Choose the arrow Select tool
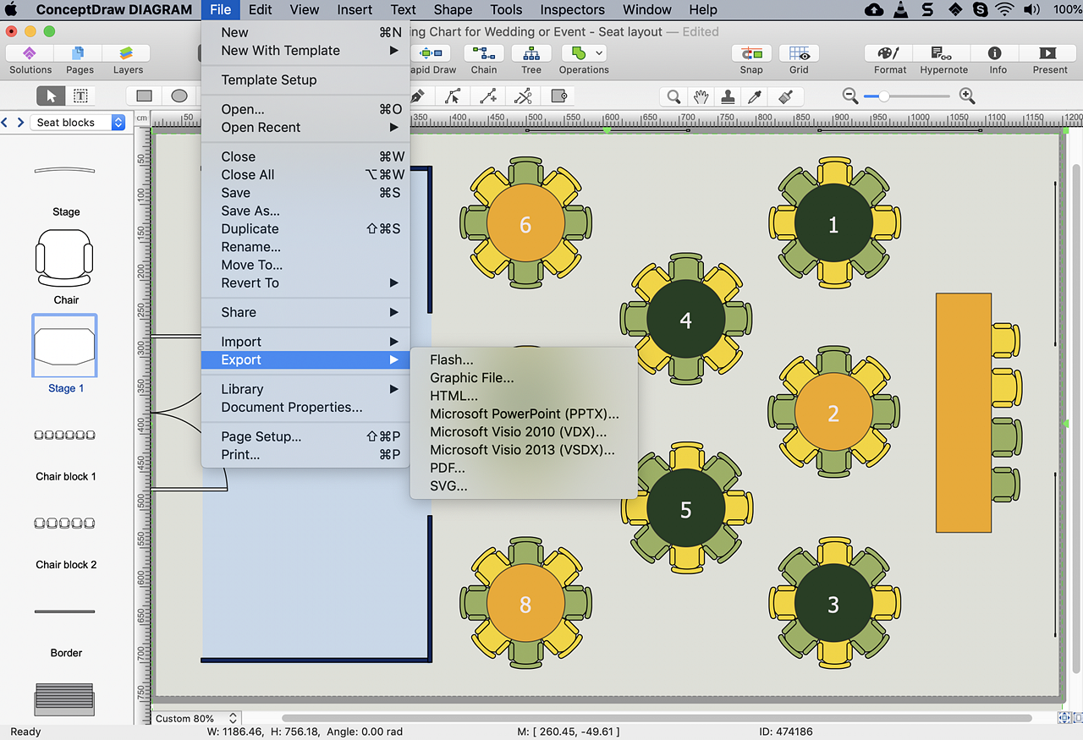Viewport: 1083px width, 740px height. [x=52, y=96]
